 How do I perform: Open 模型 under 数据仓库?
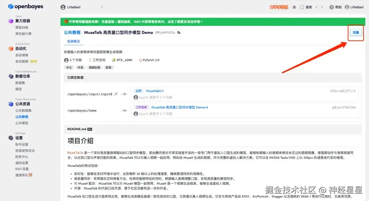pyautogui.click(x=18, y=89)
